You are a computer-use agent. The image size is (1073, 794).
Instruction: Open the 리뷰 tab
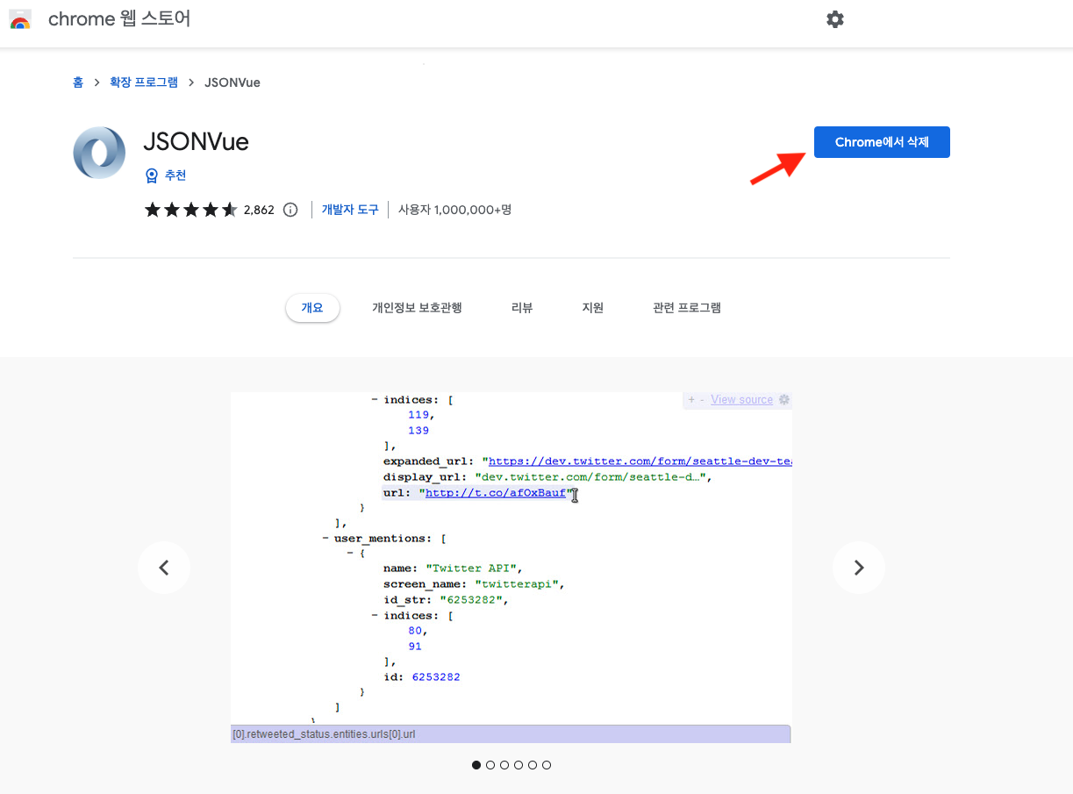click(x=522, y=308)
